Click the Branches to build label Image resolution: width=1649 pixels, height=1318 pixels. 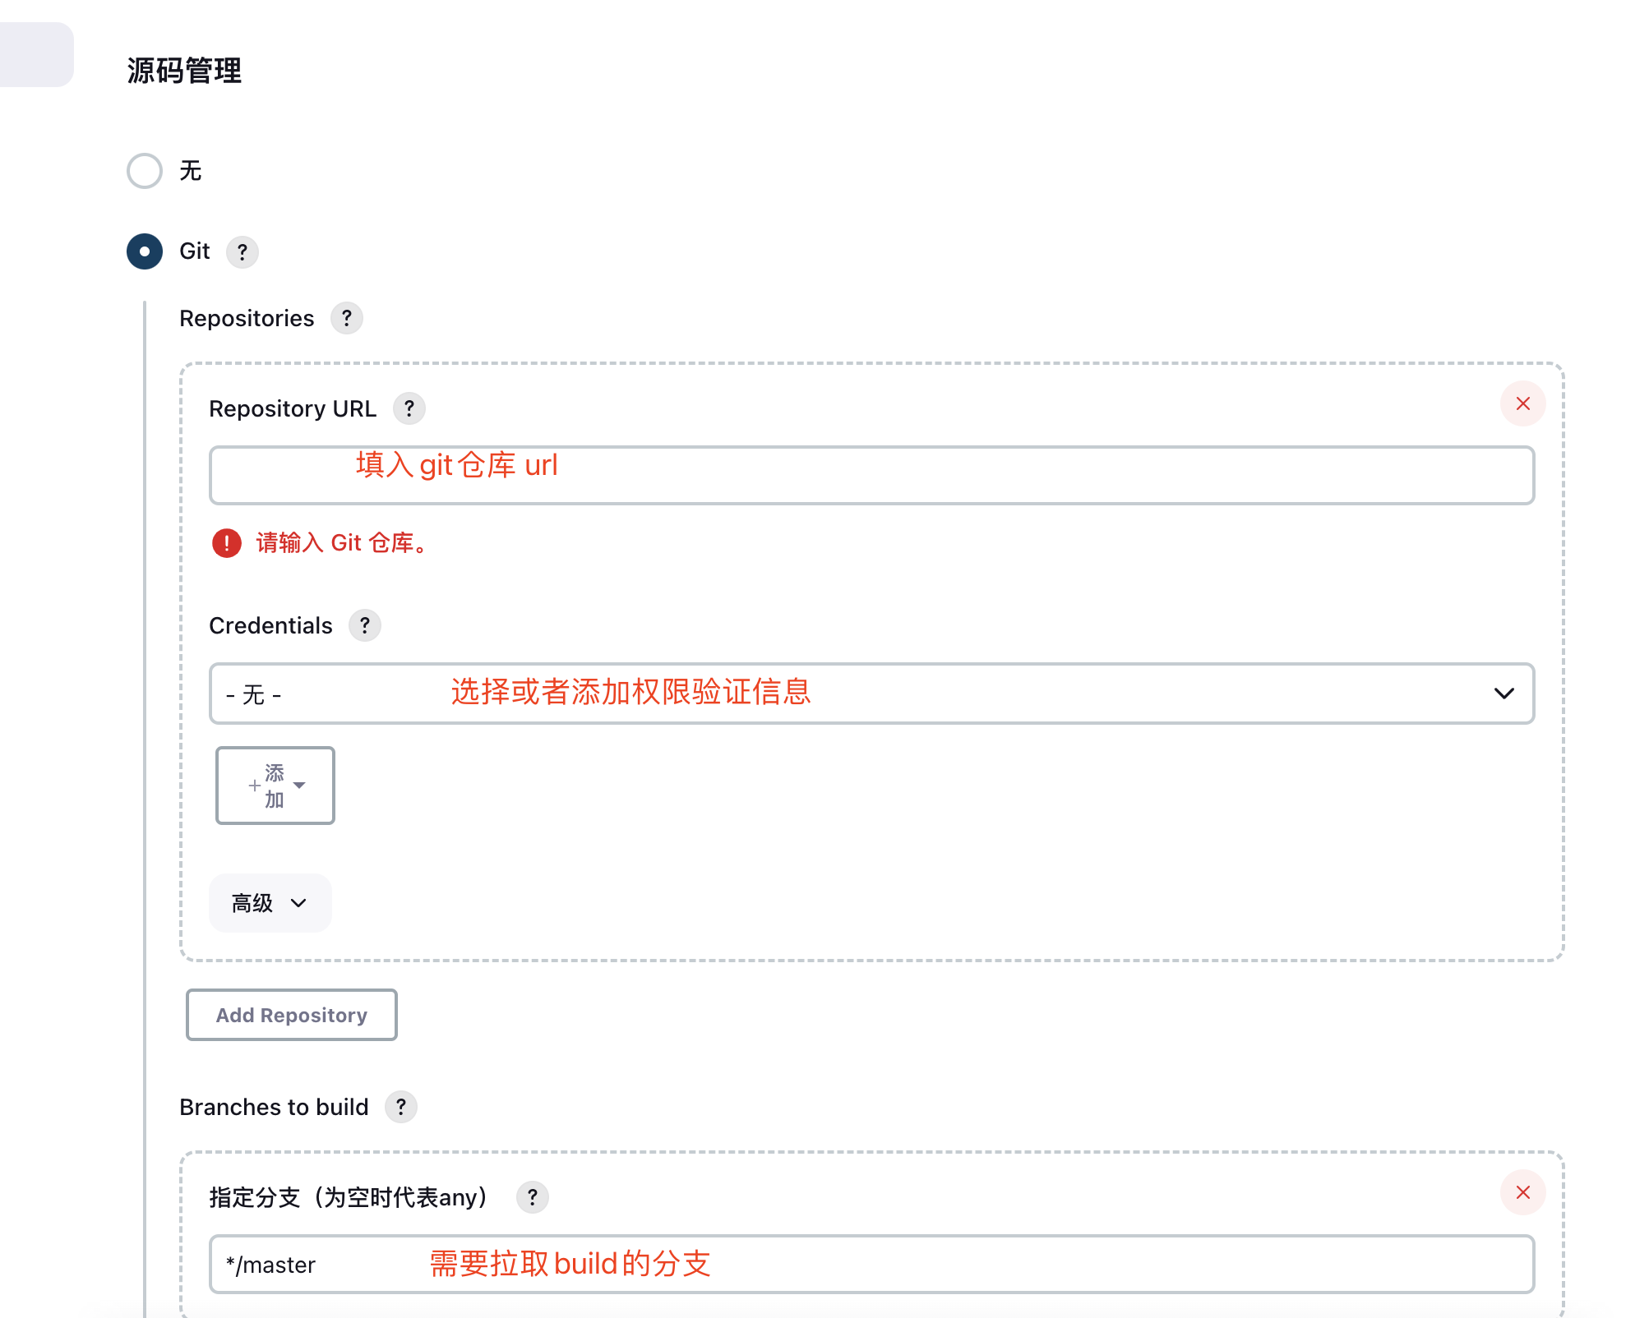274,1107
